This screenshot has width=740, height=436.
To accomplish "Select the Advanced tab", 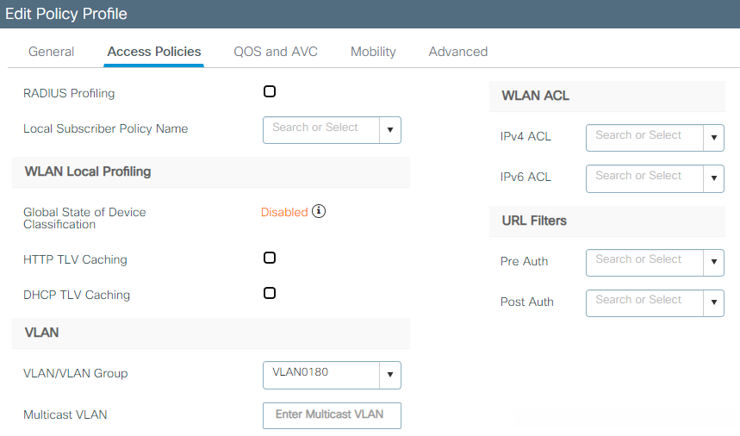I will coord(458,52).
